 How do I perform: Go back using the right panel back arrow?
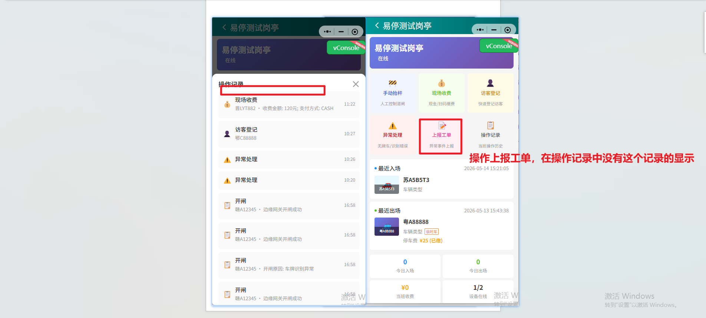coord(377,26)
